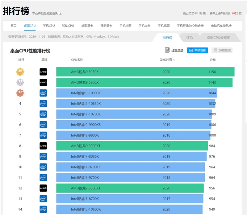This screenshot has width=247, height=215.
Task: Click AMD logo beside 锐龙9 5900X
Action: (43, 82)
